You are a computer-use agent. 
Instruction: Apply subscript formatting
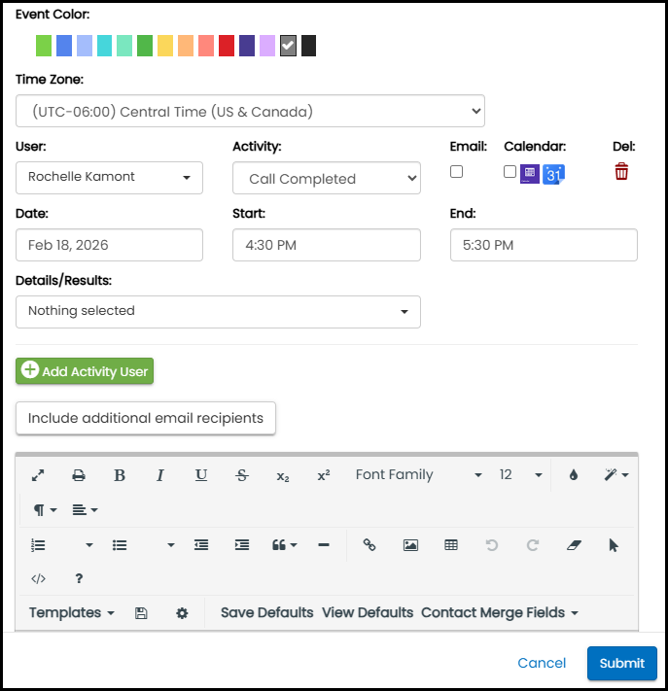pyautogui.click(x=283, y=476)
